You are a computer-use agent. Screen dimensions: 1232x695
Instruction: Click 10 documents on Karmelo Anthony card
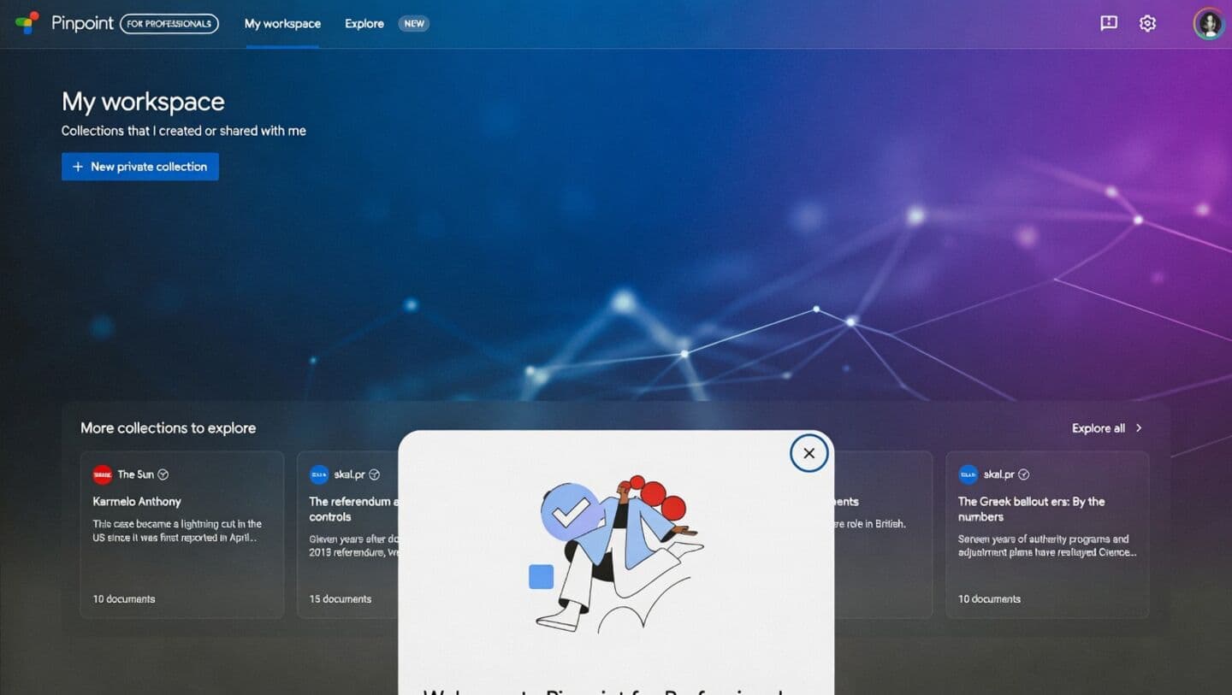[124, 599]
